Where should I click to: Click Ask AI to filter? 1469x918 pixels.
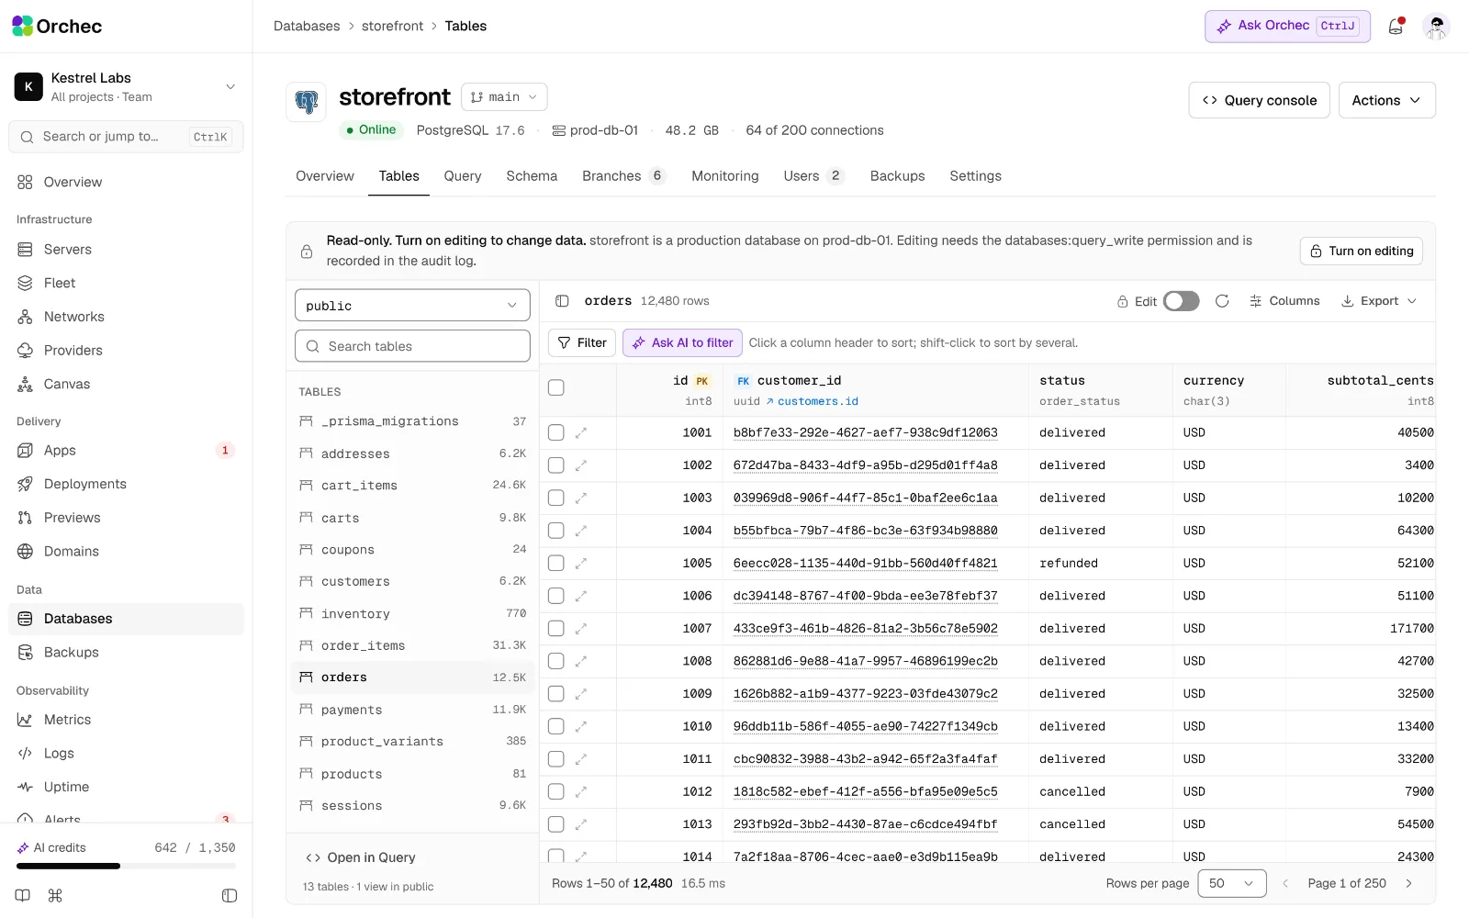(x=683, y=343)
